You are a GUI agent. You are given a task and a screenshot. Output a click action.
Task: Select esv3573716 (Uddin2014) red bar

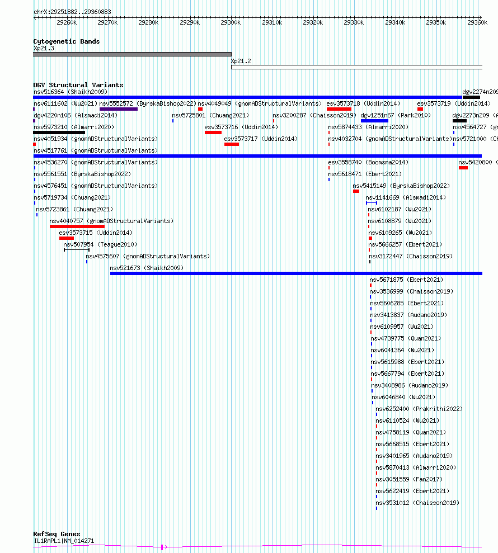tap(213, 133)
